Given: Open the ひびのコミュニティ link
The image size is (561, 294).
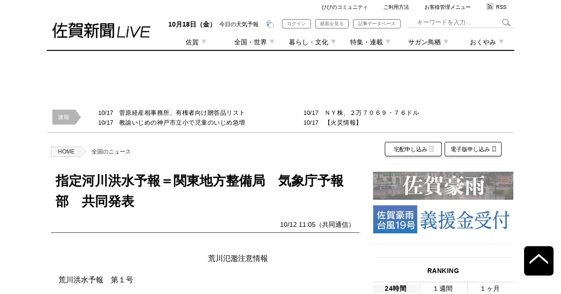Looking at the screenshot, I should 345,7.
